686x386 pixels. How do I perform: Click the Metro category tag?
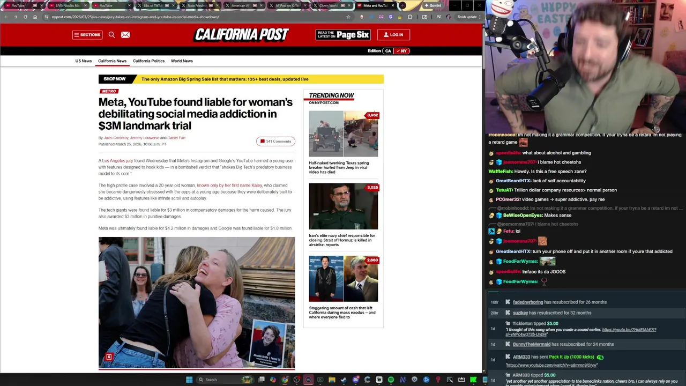109,91
